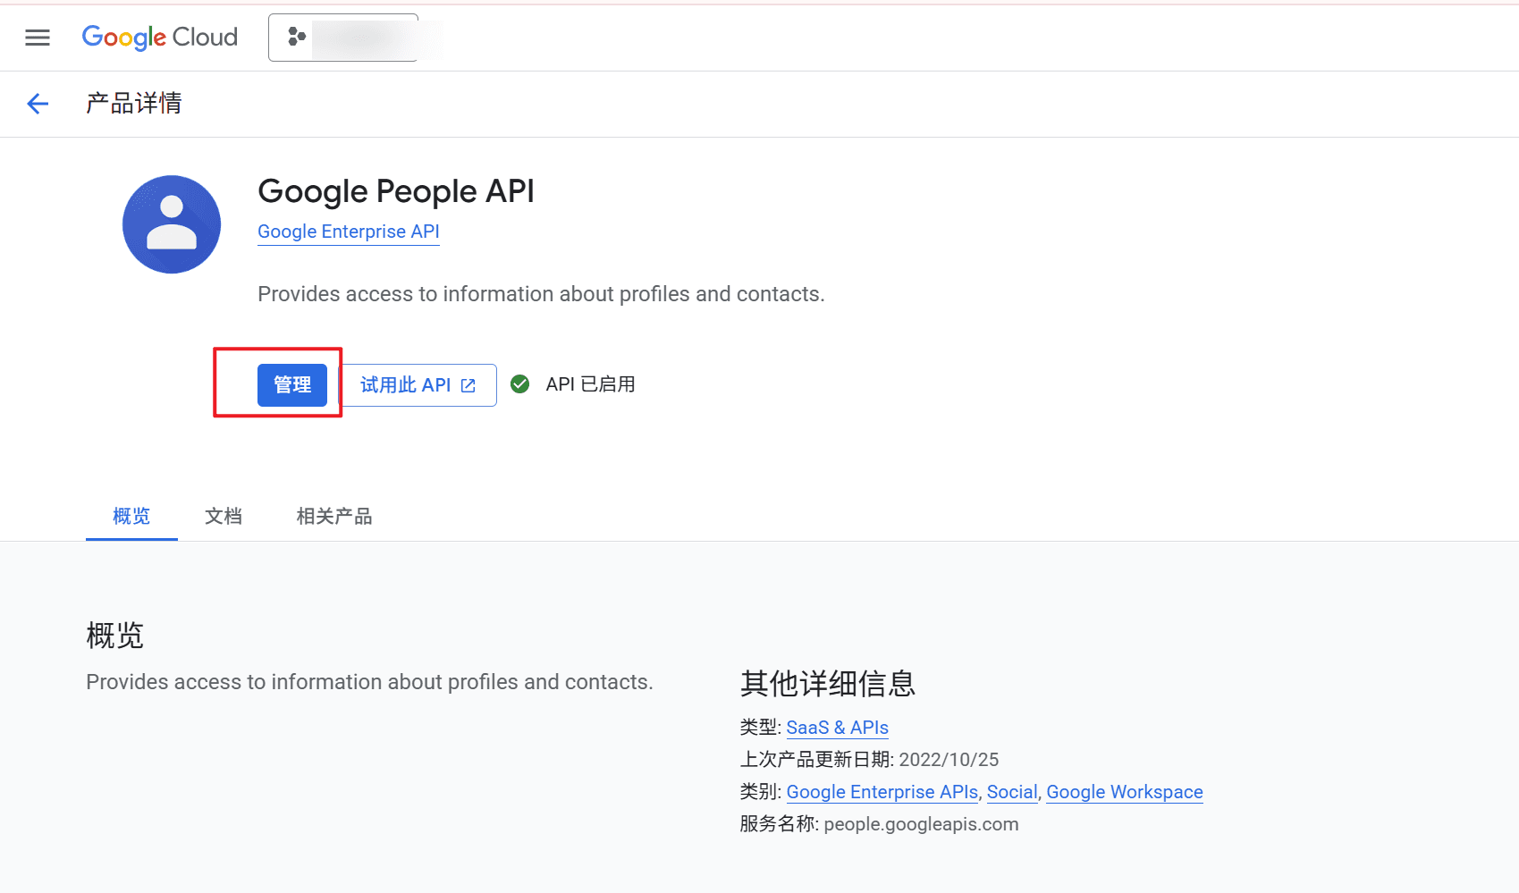Viewport: 1519px width, 893px height.
Task: Click the Google People API title
Action: tap(395, 191)
